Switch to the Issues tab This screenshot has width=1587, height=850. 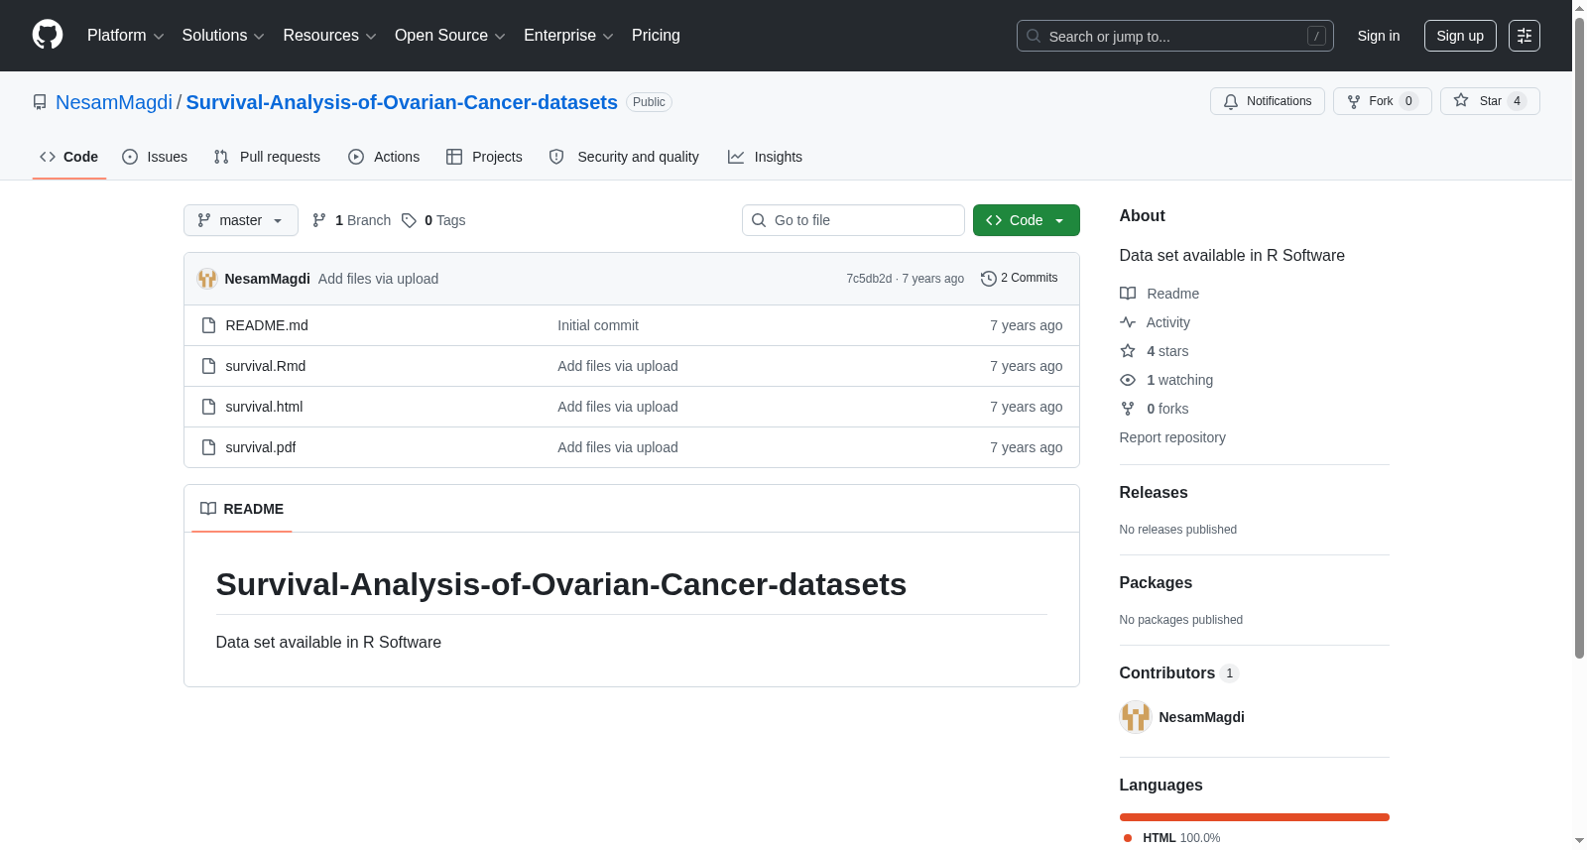coord(155,157)
